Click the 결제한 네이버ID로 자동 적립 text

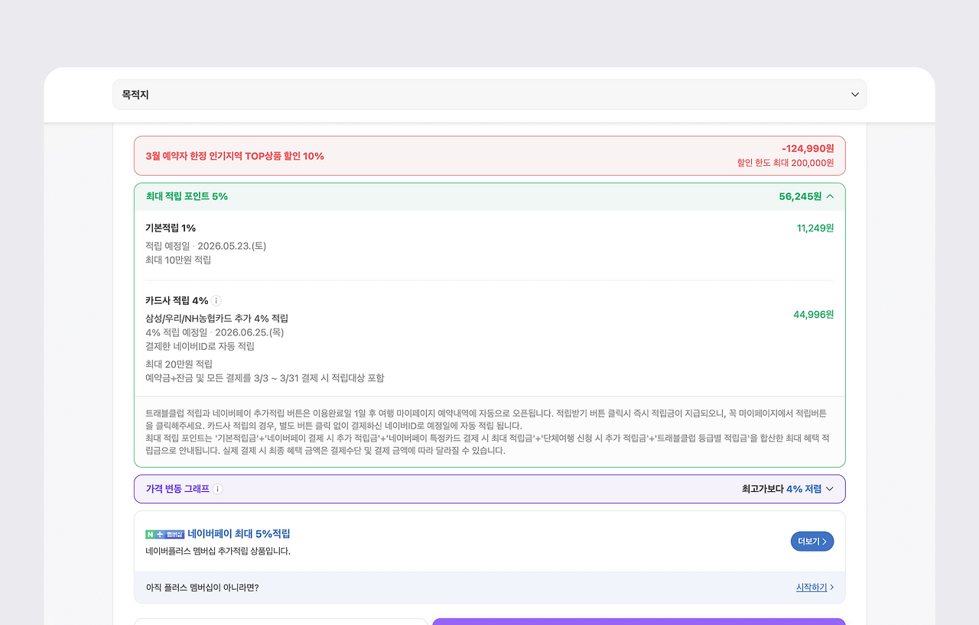[x=200, y=346]
